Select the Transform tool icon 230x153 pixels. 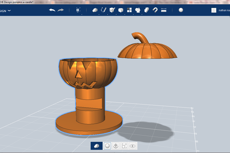pos(78,10)
